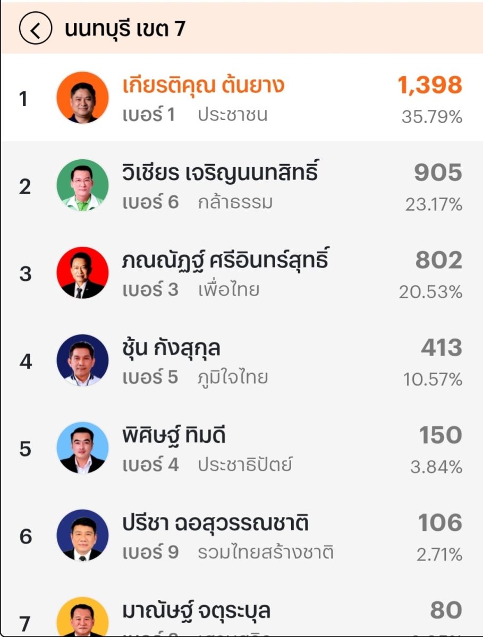Image resolution: width=483 pixels, height=637 pixels.
Task: Tap the กล้าธรรม party label
Action: click(x=235, y=202)
